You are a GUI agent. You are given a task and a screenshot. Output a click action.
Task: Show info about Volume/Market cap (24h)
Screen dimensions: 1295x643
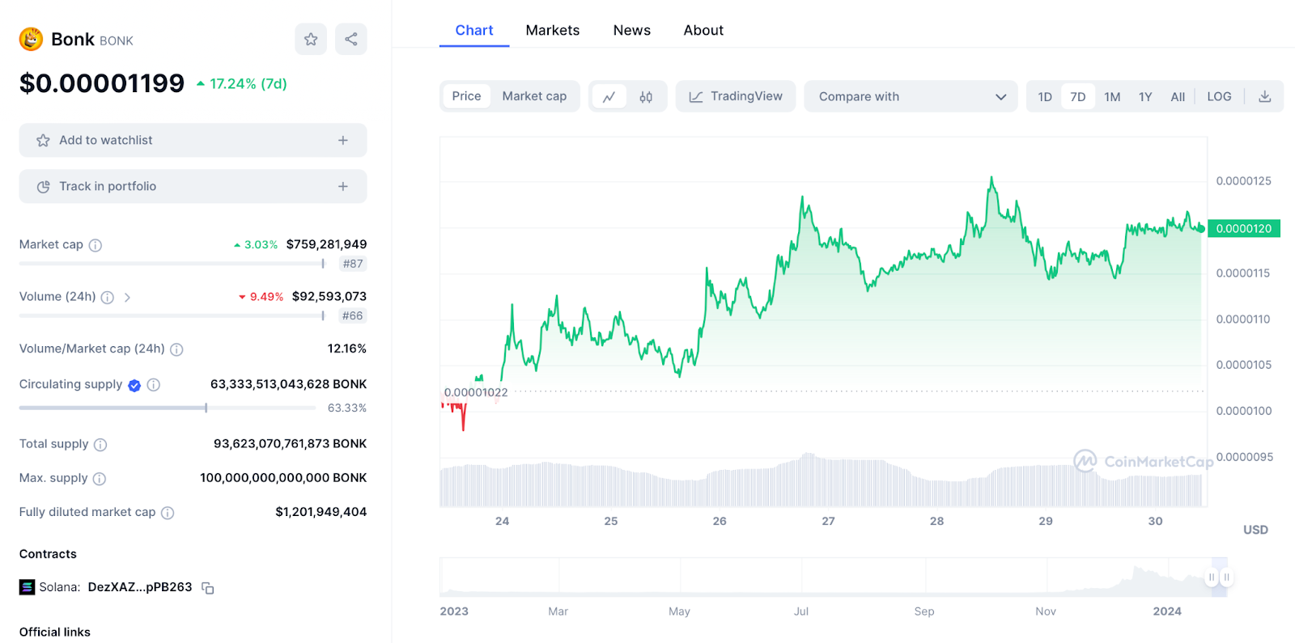(x=176, y=349)
